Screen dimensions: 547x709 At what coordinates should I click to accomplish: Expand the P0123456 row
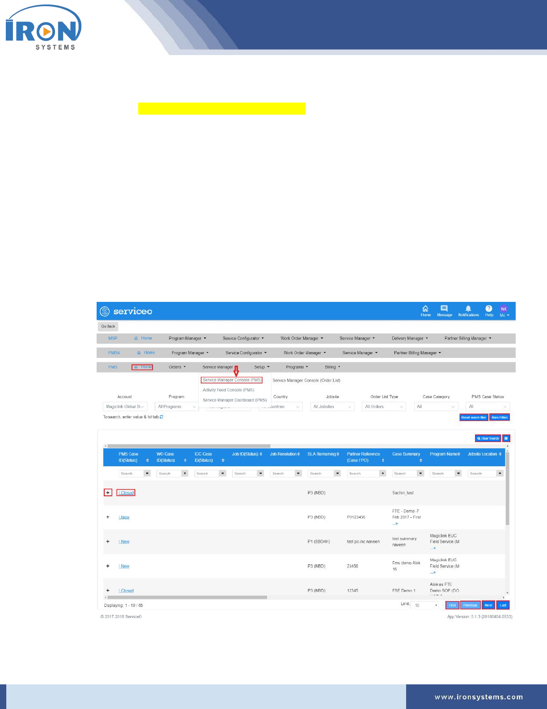[108, 517]
